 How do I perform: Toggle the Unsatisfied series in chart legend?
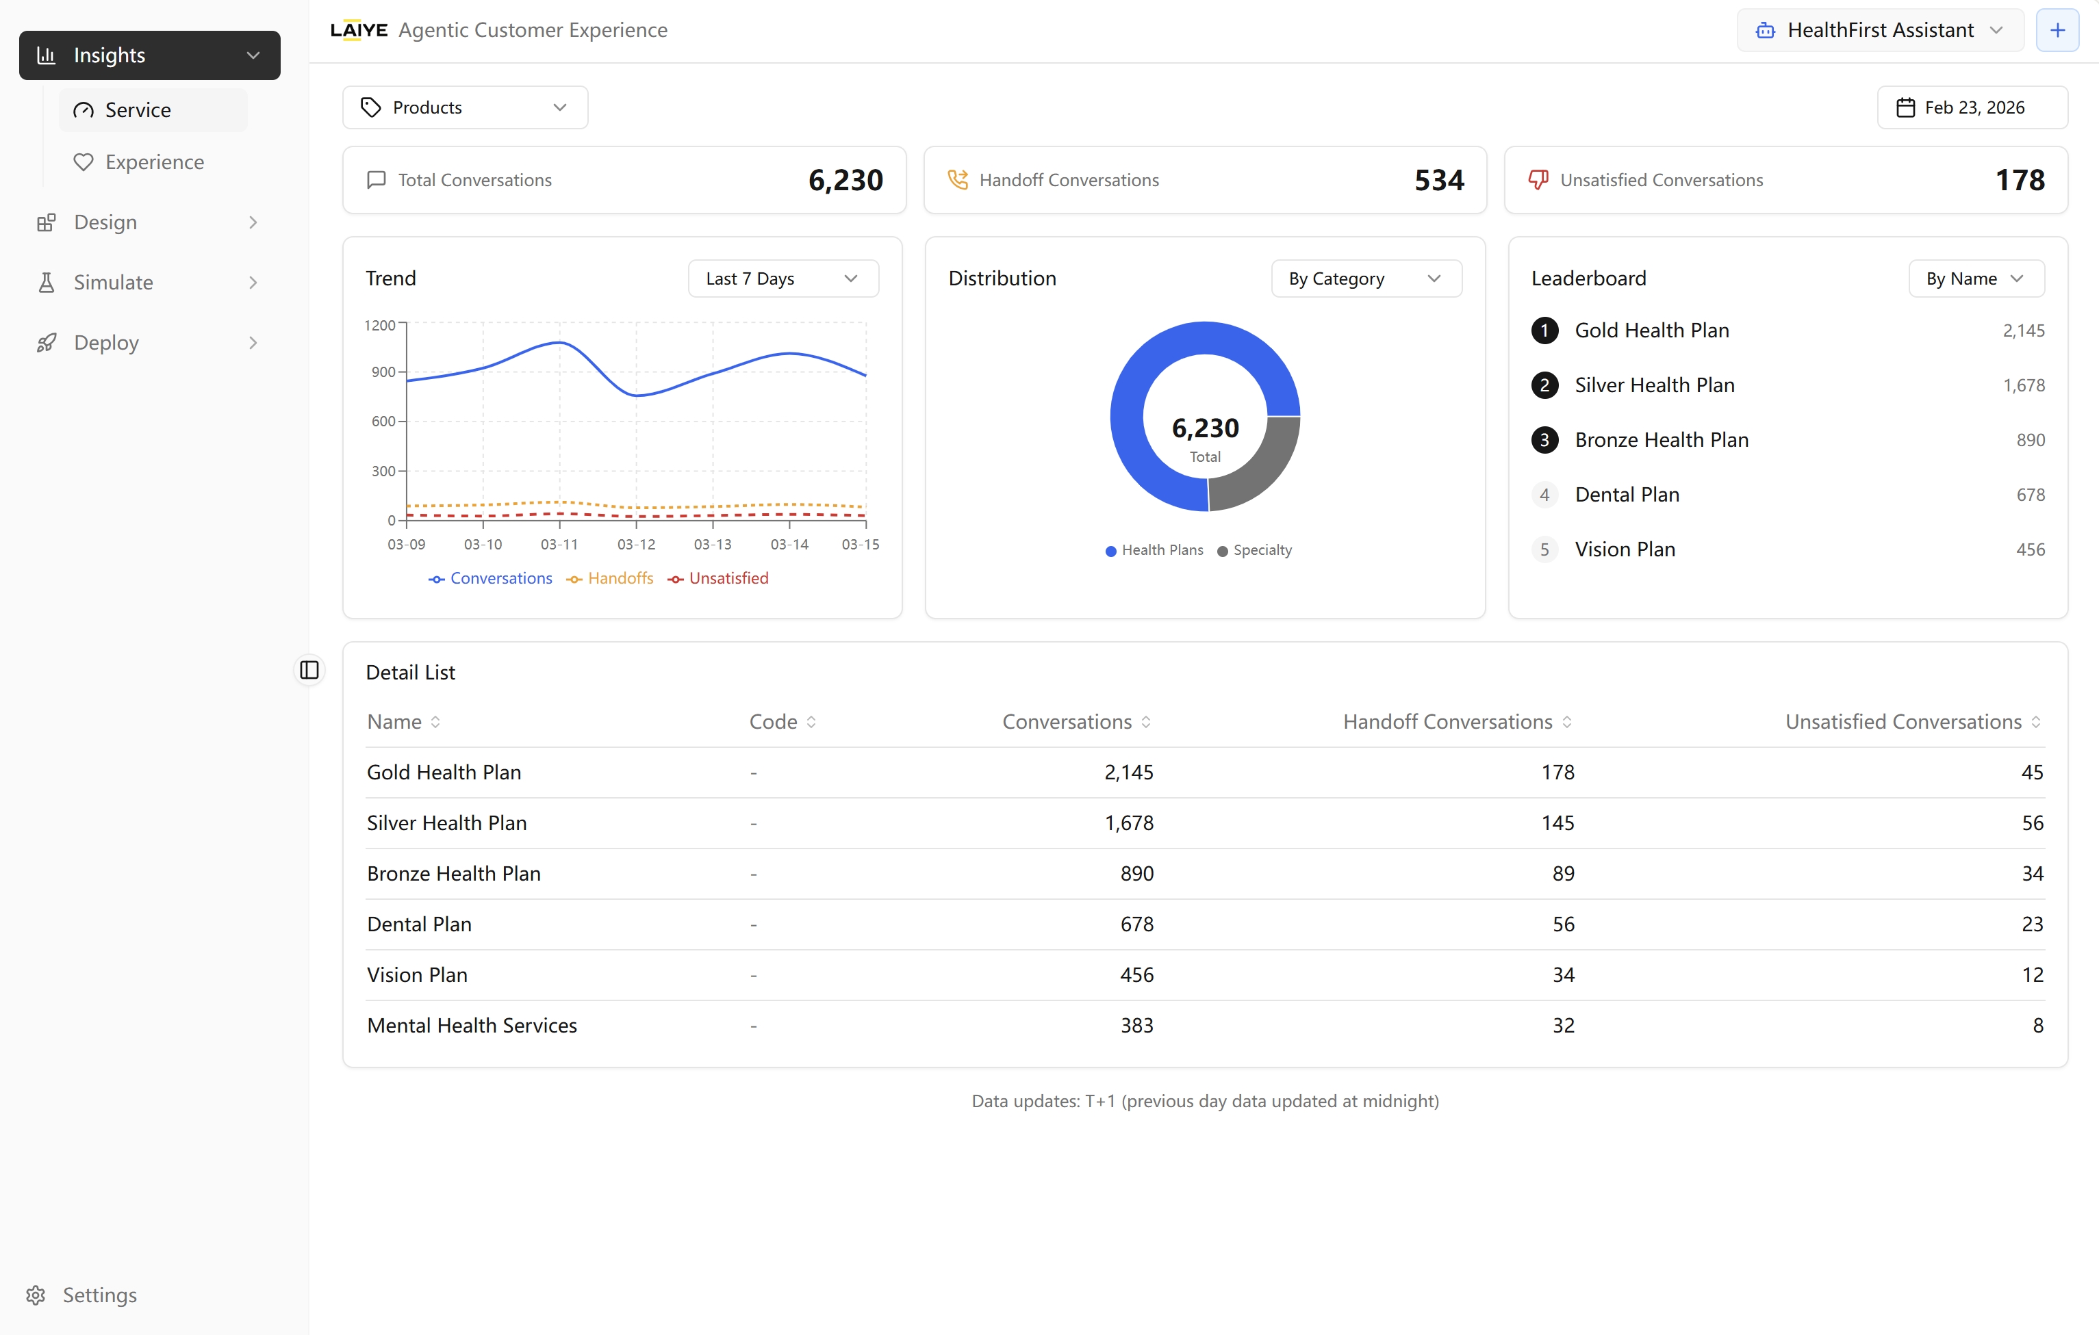(718, 579)
